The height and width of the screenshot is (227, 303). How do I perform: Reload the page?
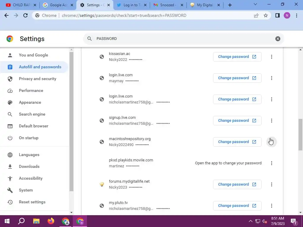click(x=25, y=15)
